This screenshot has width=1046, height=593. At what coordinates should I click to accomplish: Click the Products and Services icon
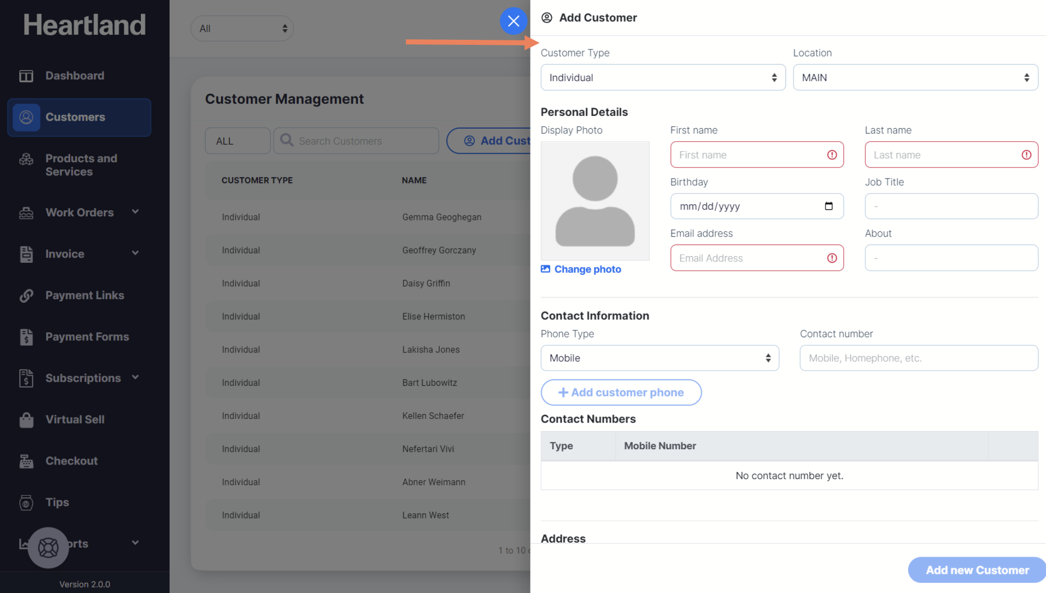point(26,160)
